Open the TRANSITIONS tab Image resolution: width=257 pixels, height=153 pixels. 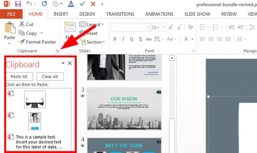[120, 14]
